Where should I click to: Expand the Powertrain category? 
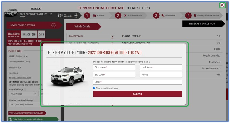(90, 36)
